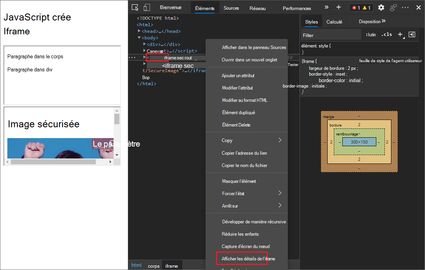The width and height of the screenshot is (425, 270).
Task: Select the Styles pane tab
Action: 311,22
